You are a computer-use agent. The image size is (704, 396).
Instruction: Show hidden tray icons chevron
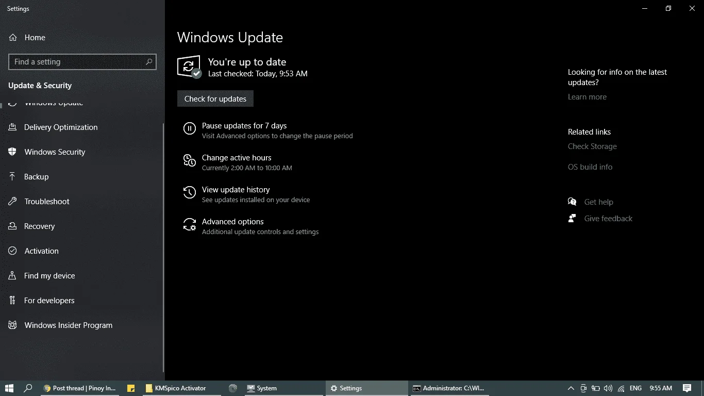[571, 388]
